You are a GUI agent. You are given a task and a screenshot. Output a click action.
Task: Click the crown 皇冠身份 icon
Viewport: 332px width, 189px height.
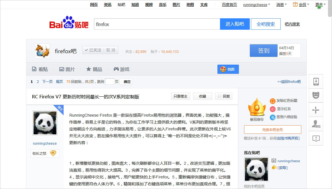click(257, 108)
